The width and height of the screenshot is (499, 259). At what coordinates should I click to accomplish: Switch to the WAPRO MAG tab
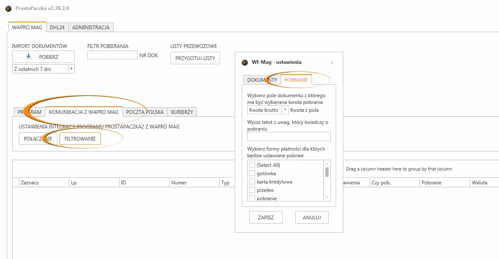(x=27, y=28)
